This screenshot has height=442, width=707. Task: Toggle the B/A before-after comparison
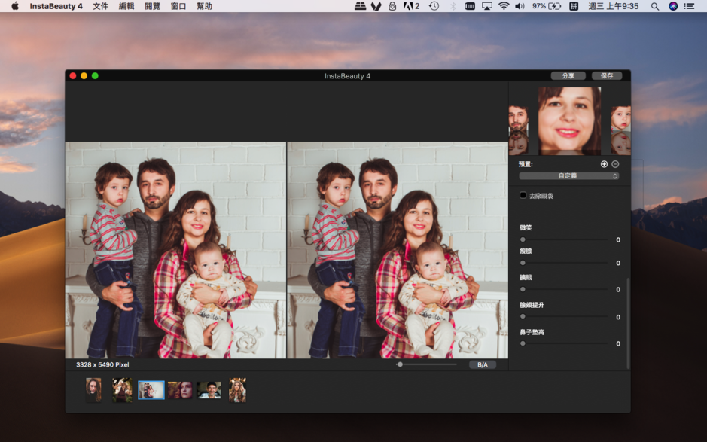click(483, 364)
